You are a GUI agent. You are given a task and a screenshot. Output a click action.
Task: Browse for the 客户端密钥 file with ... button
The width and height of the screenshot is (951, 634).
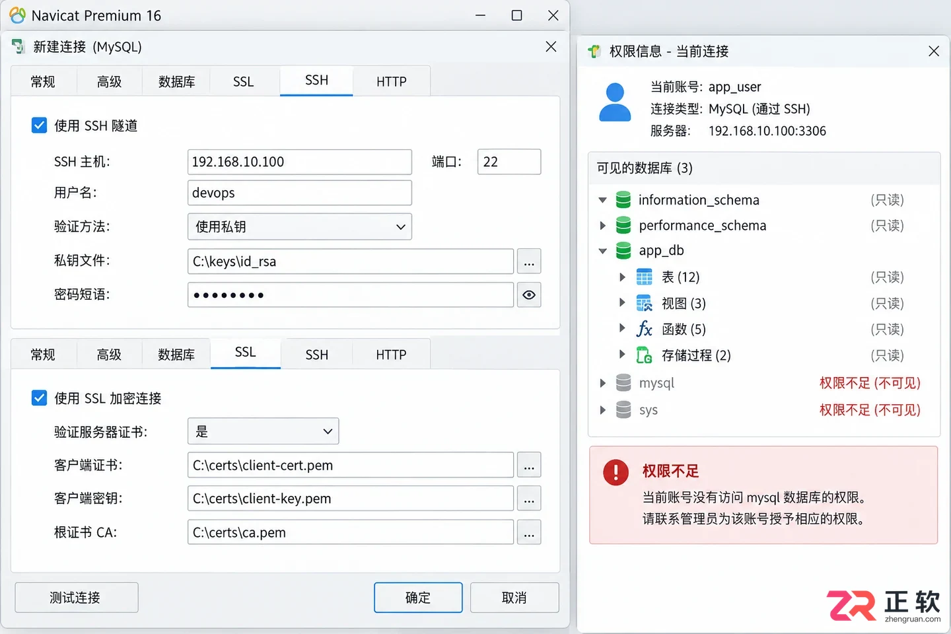tap(529, 499)
